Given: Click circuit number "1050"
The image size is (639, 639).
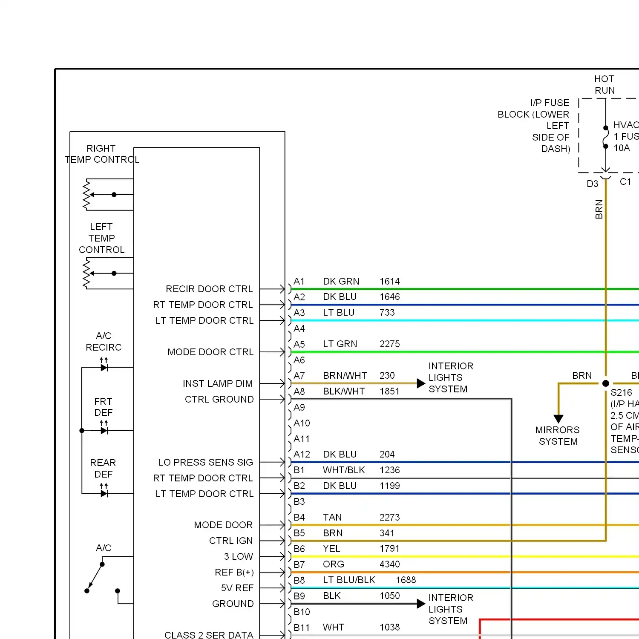Looking at the screenshot, I should coord(390,596).
